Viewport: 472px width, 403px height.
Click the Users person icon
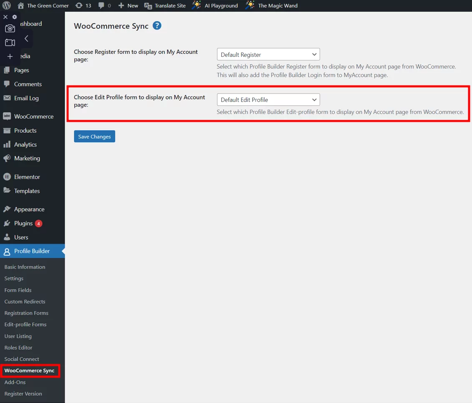[x=7, y=237]
